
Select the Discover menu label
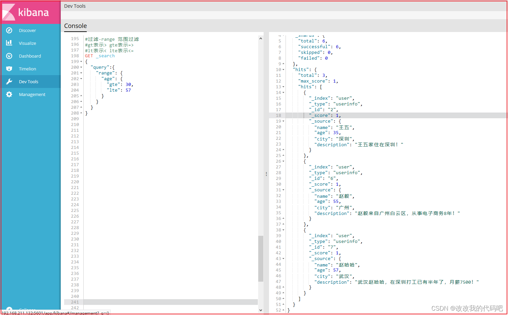(x=27, y=30)
